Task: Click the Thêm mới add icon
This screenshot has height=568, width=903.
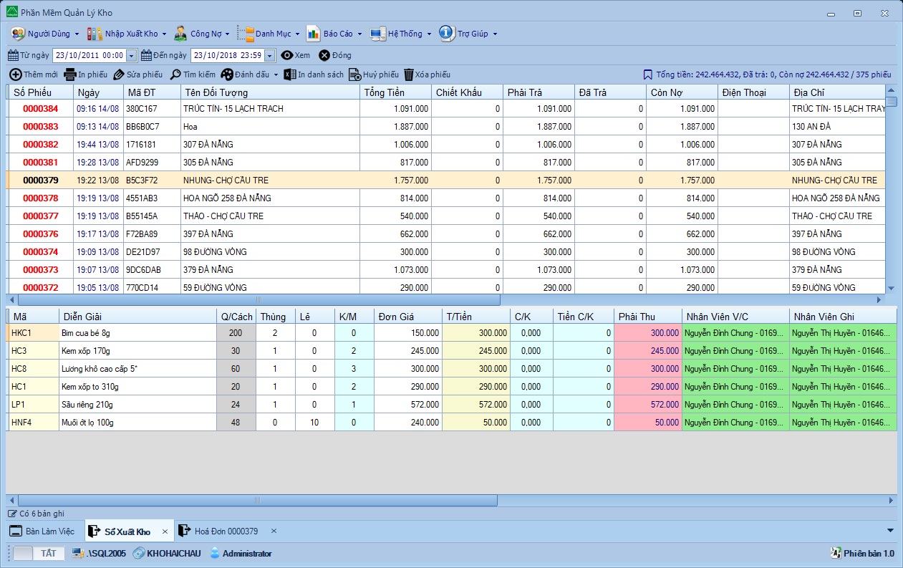Action: [x=15, y=74]
